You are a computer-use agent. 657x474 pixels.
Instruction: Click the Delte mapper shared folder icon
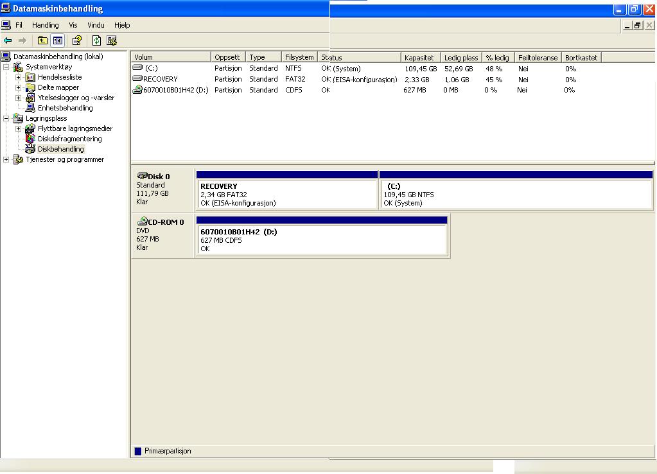30,87
